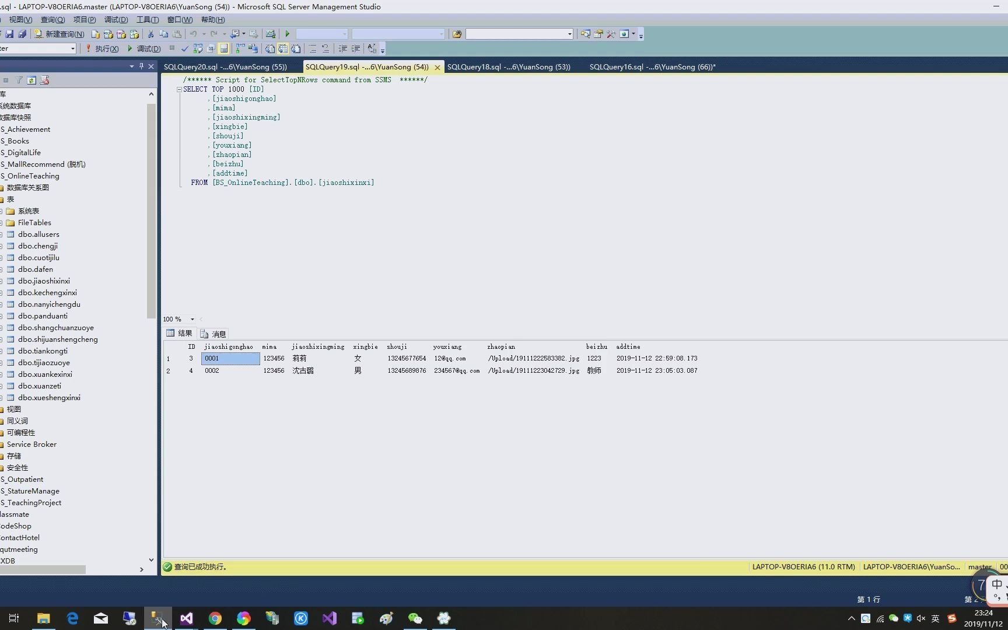Switch to SQLQuery16.sql tab
Viewport: 1008px width, 630px height.
(652, 67)
